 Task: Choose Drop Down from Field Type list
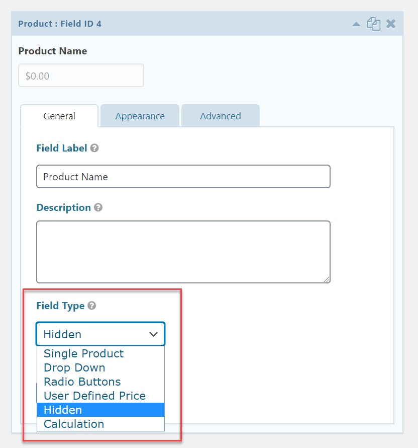pyautogui.click(x=100, y=368)
